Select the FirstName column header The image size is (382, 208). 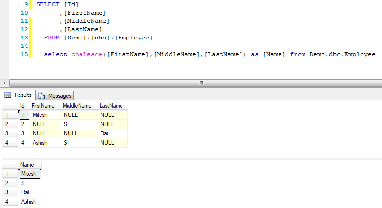[x=44, y=106]
